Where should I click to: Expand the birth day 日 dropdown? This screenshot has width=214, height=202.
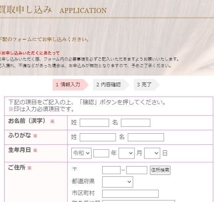point(152,153)
